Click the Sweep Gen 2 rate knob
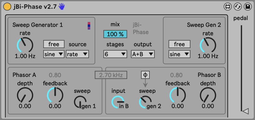Viewport: 255px width, 120px height. pyautogui.click(x=208, y=45)
